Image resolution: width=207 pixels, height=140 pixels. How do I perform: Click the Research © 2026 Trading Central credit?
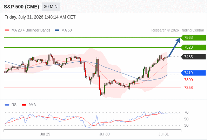[178, 30]
